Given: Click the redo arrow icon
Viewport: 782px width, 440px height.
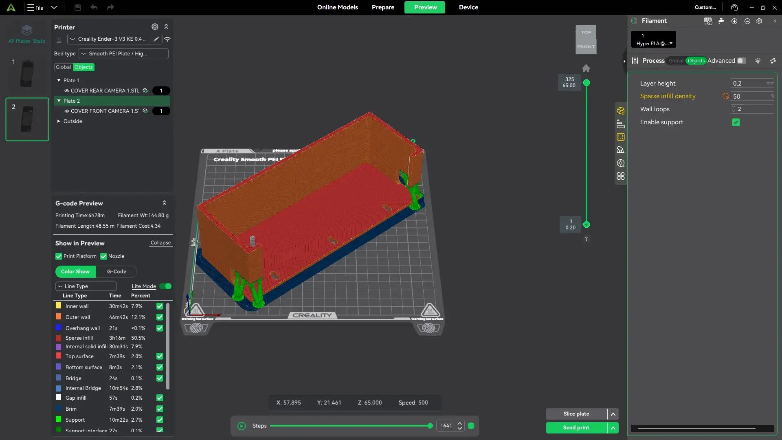Looking at the screenshot, I should tap(110, 7).
